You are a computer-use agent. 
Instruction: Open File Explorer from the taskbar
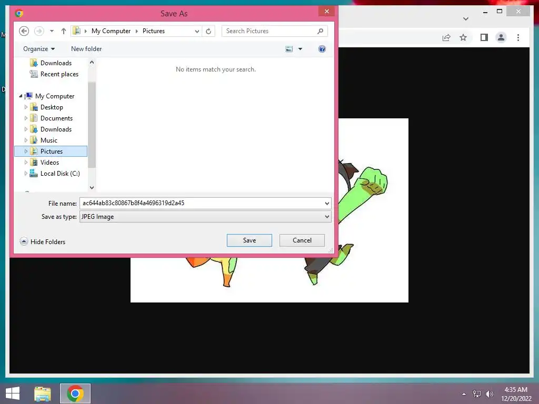(43, 393)
